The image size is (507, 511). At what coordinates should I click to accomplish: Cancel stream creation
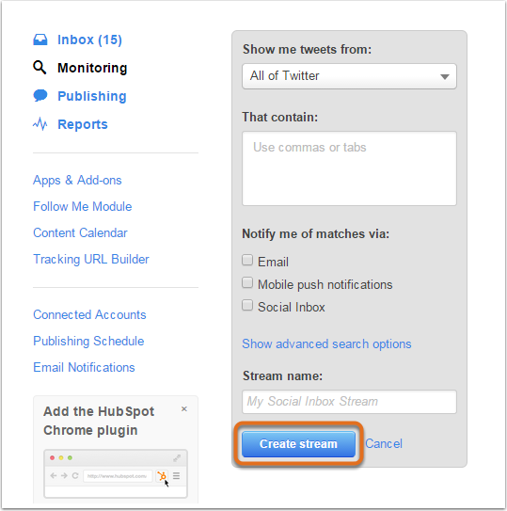click(x=384, y=443)
